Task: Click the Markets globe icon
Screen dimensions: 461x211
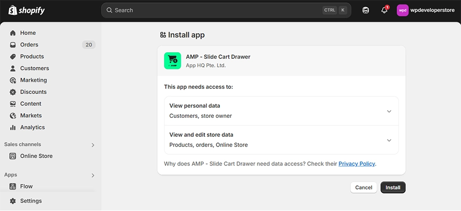Action: pos(13,115)
